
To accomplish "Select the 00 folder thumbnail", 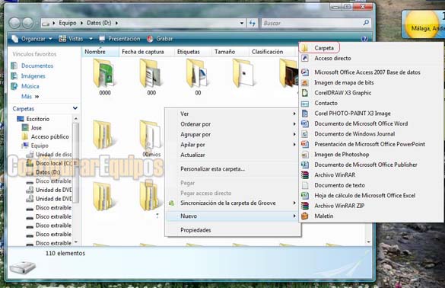I will 198,77.
